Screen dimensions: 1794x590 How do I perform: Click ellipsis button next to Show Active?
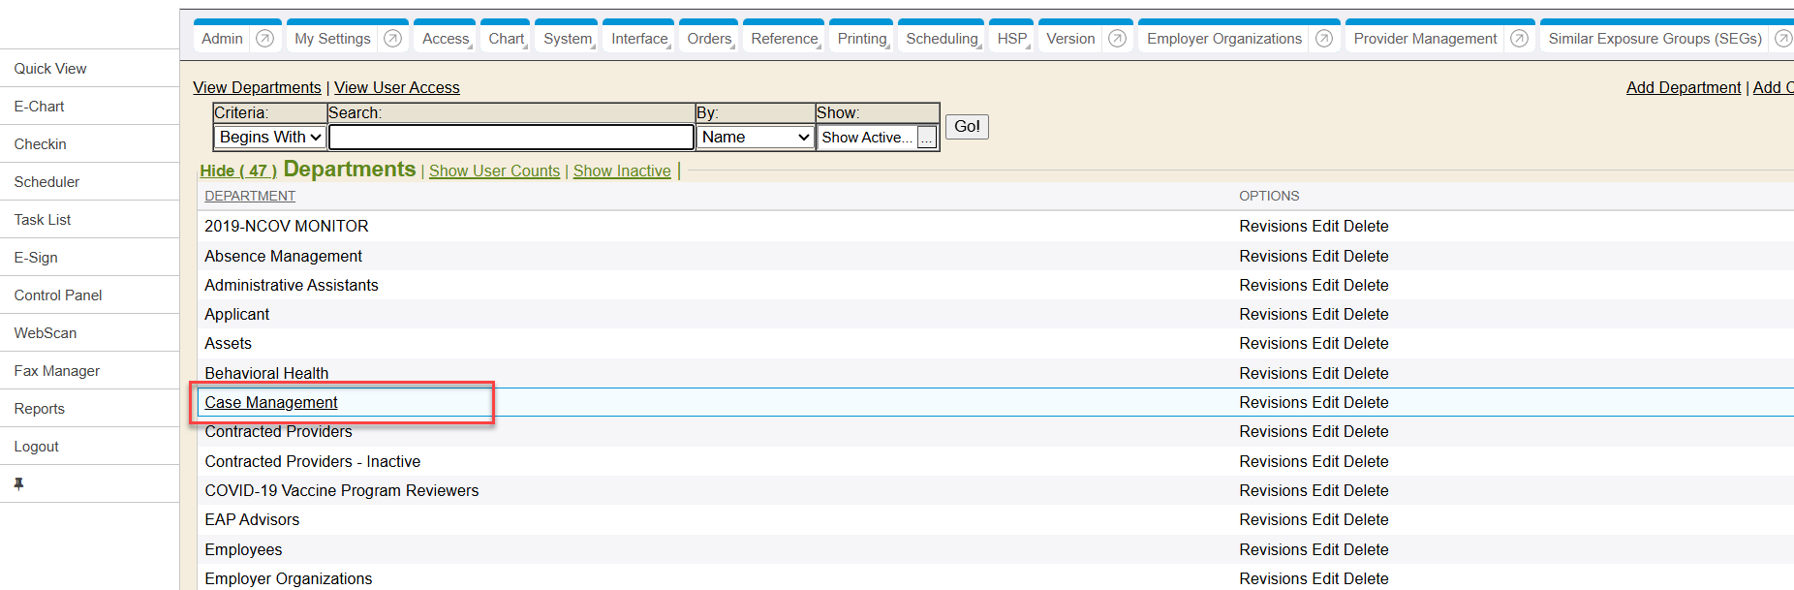pos(927,139)
